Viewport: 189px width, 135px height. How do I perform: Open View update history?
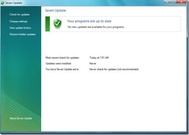20,28
